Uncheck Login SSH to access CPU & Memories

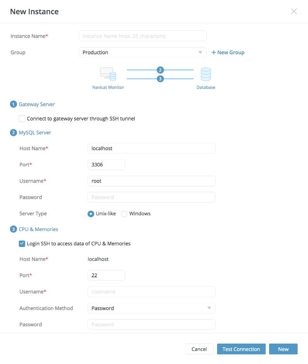point(22,243)
